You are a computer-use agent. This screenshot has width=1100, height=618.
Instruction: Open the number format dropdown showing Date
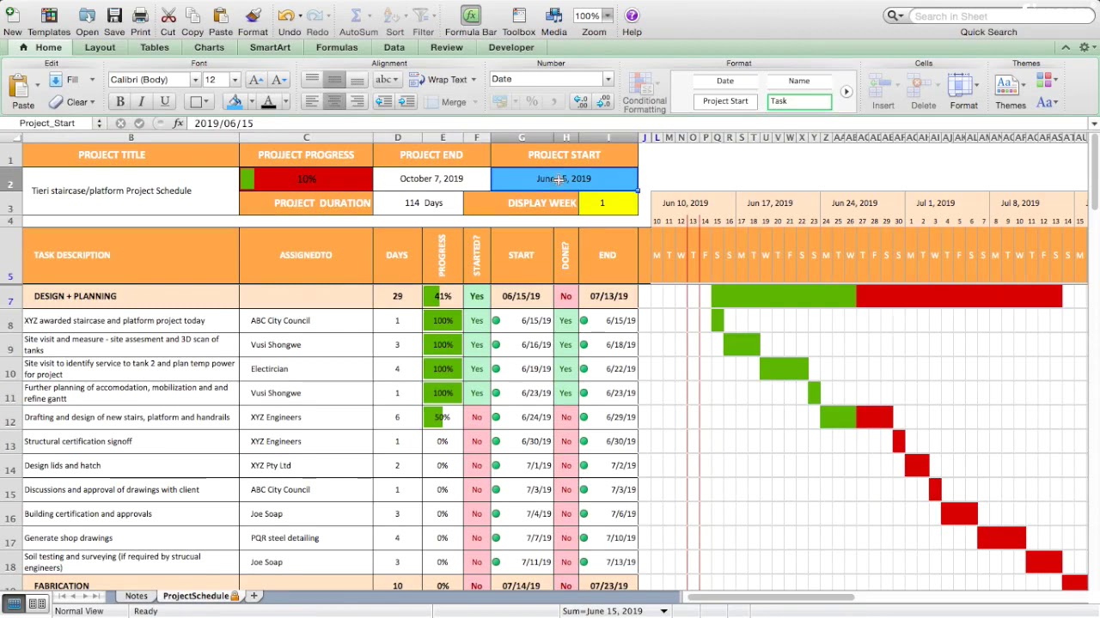pyautogui.click(x=608, y=80)
